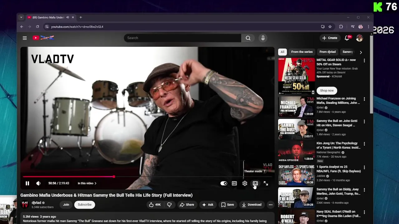
Task: Share the video
Action: 187,205
